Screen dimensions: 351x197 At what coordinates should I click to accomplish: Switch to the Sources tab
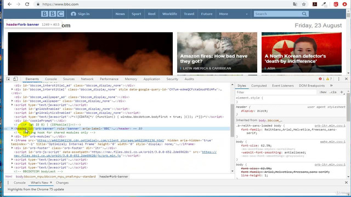[x=69, y=79]
